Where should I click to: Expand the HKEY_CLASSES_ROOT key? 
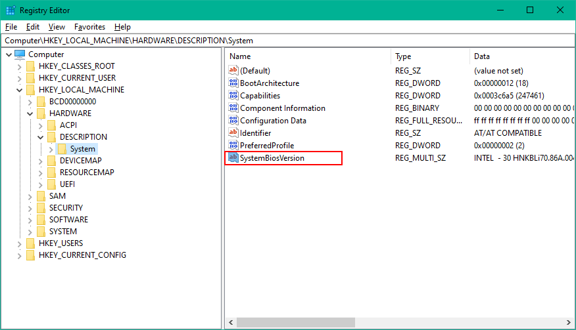(x=20, y=66)
